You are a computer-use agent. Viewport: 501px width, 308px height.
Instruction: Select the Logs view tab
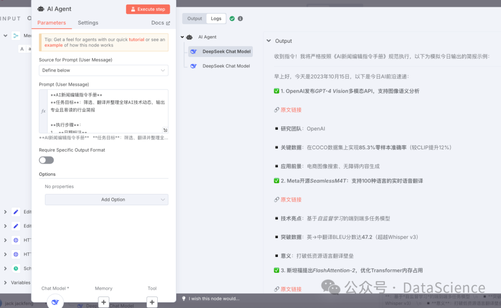216,19
